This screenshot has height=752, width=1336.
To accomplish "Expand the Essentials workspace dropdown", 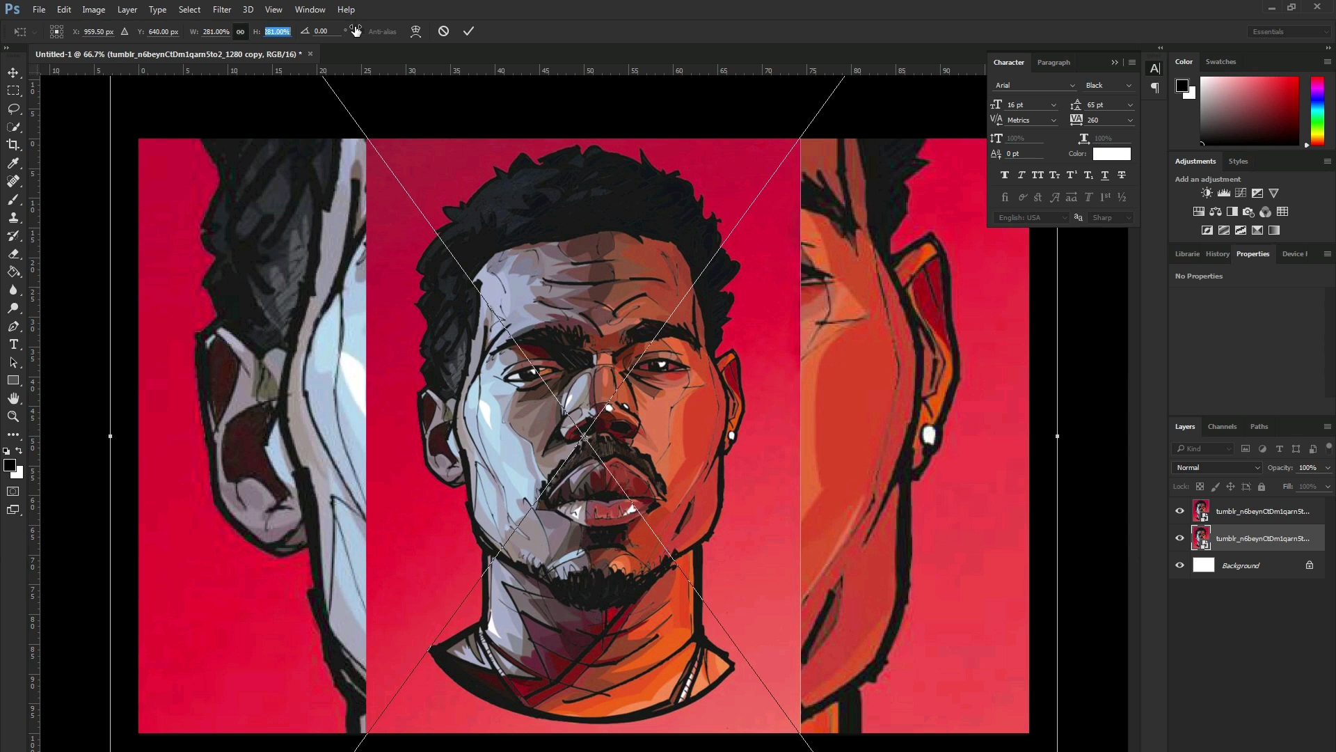I will point(1289,31).
